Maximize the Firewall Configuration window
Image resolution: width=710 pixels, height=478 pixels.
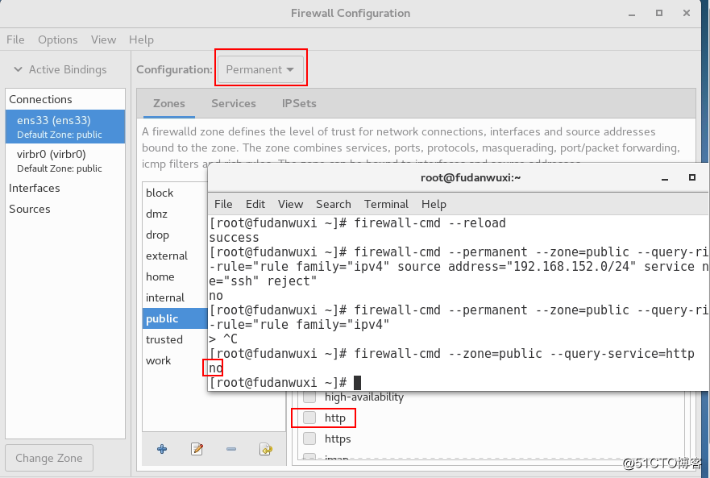pyautogui.click(x=659, y=13)
